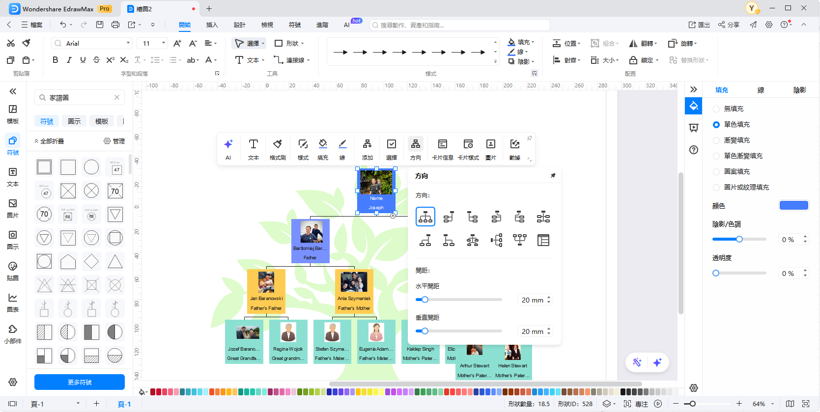Switch to the 插入 ribbon tab
Viewport: 820px width, 412px height.
point(212,25)
